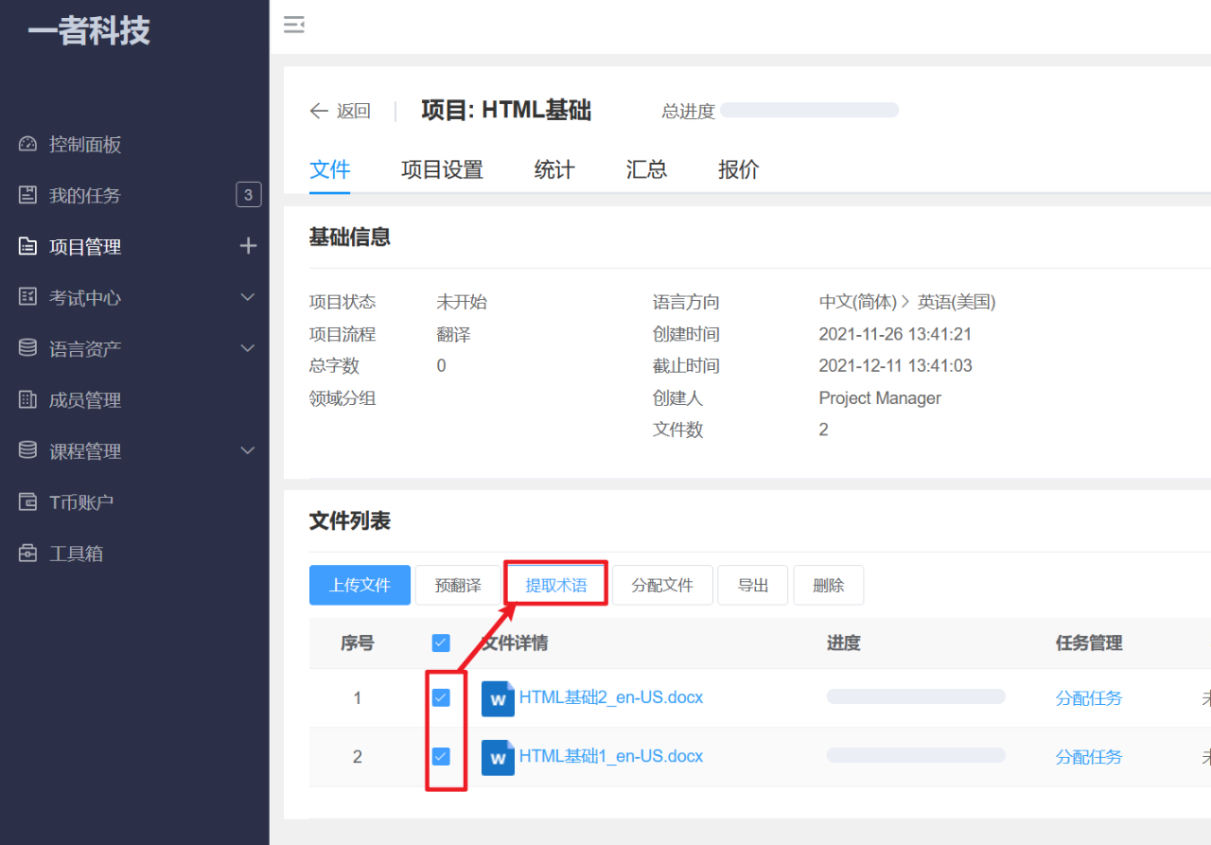Viewport: 1211px width, 845px height.
Task: Switch to the 统计 tab
Action: click(553, 169)
